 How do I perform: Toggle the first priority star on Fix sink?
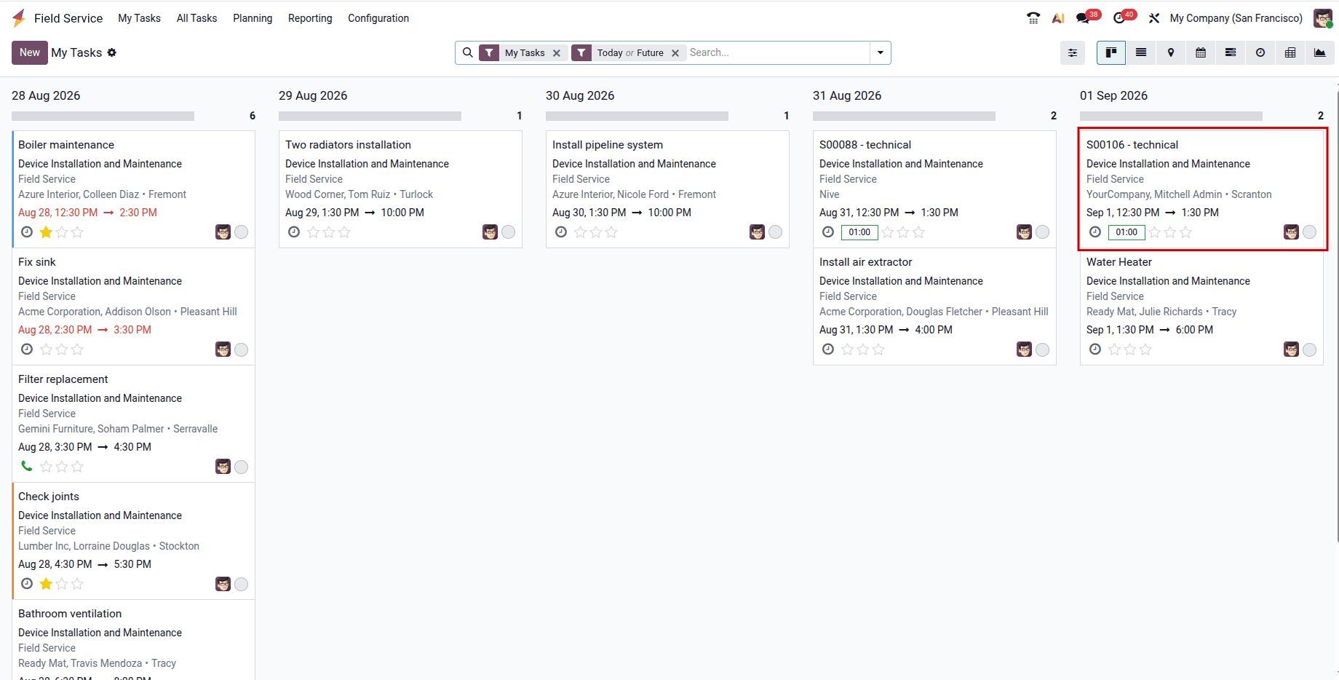(x=47, y=349)
